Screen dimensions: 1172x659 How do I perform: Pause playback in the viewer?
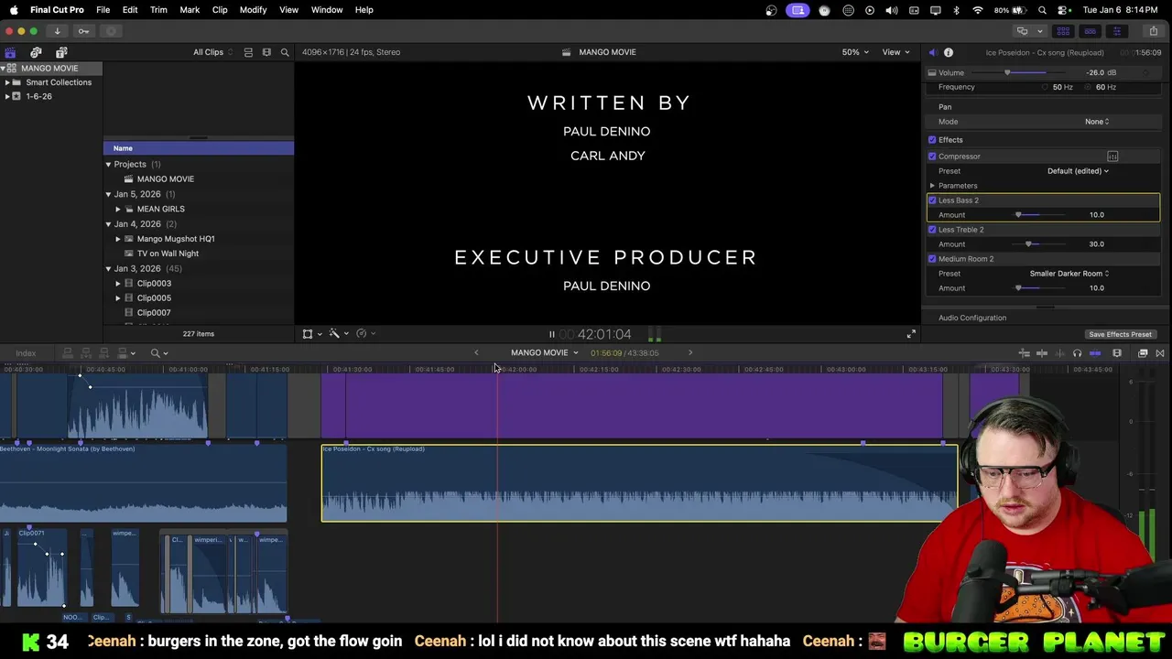[x=551, y=334]
